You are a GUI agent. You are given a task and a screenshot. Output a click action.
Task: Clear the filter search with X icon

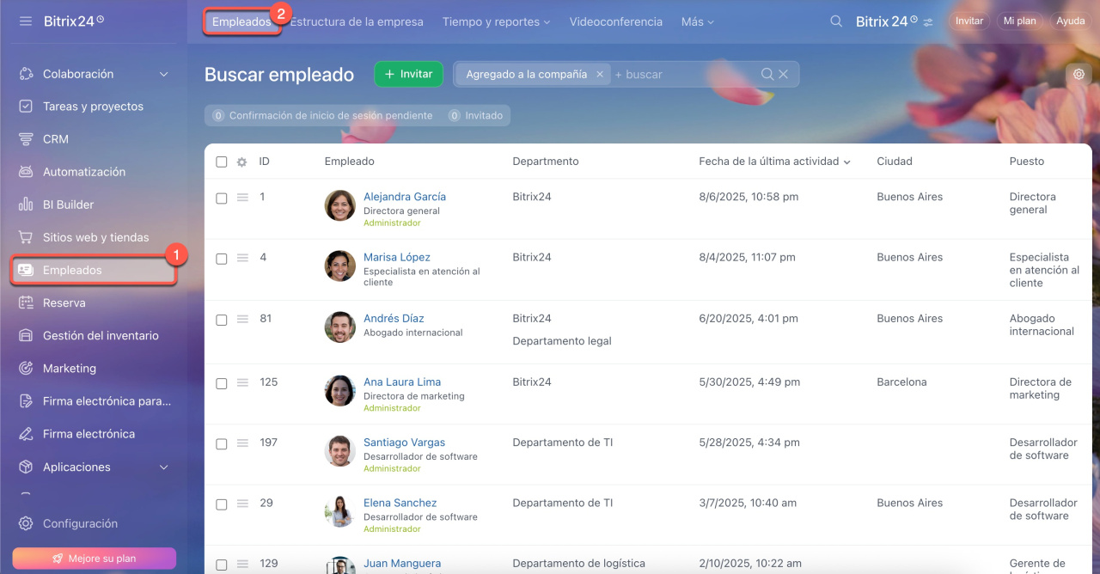pyautogui.click(x=783, y=74)
